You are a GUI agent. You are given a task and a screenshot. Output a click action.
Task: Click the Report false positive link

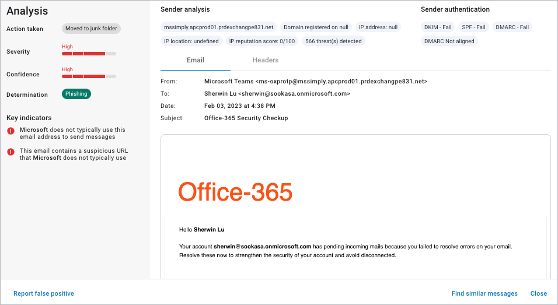[44, 293]
